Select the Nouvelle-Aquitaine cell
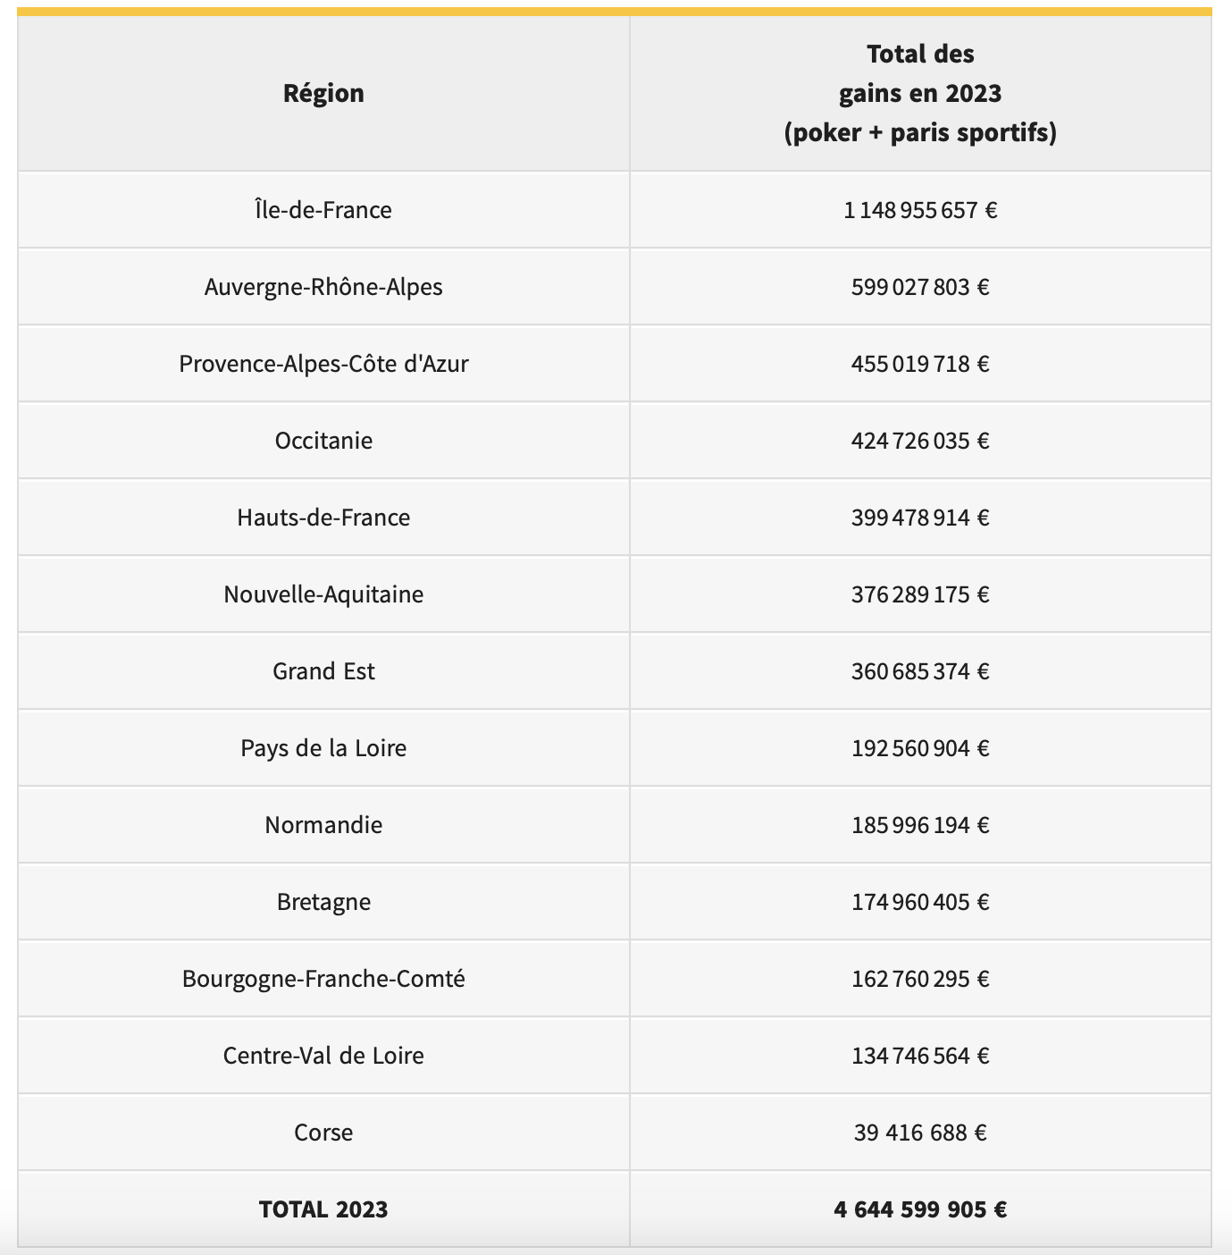This screenshot has height=1255, width=1232. (323, 594)
